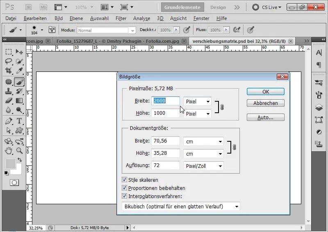Image resolution: width=328 pixels, height=232 pixels.
Task: Select the Brush tool in toolbox
Action: (19, 82)
